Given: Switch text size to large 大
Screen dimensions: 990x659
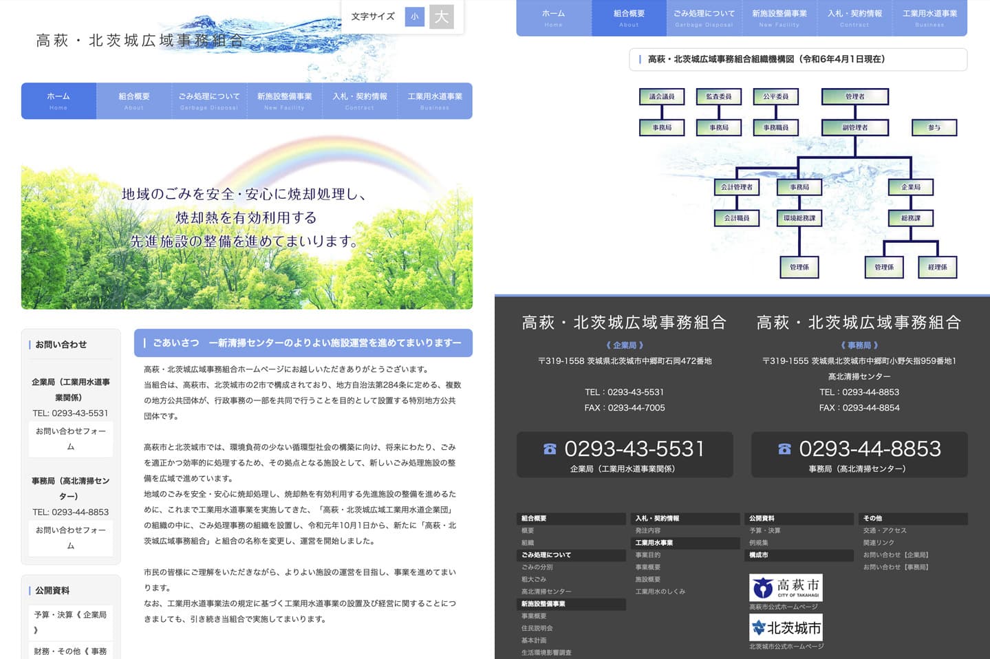Looking at the screenshot, I should [x=441, y=17].
